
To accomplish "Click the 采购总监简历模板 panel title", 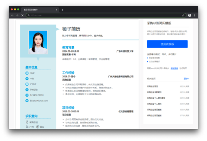I will [159, 23].
